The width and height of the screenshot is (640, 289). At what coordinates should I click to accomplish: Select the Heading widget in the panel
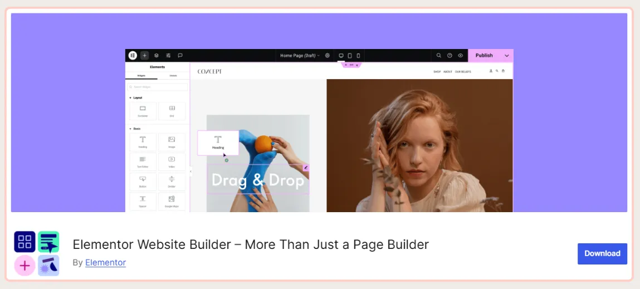143,142
